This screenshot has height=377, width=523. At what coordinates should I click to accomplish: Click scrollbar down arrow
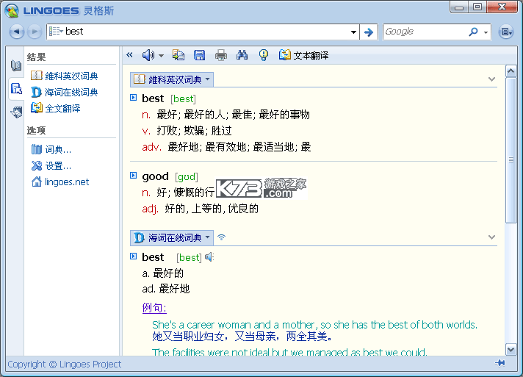pos(511,349)
